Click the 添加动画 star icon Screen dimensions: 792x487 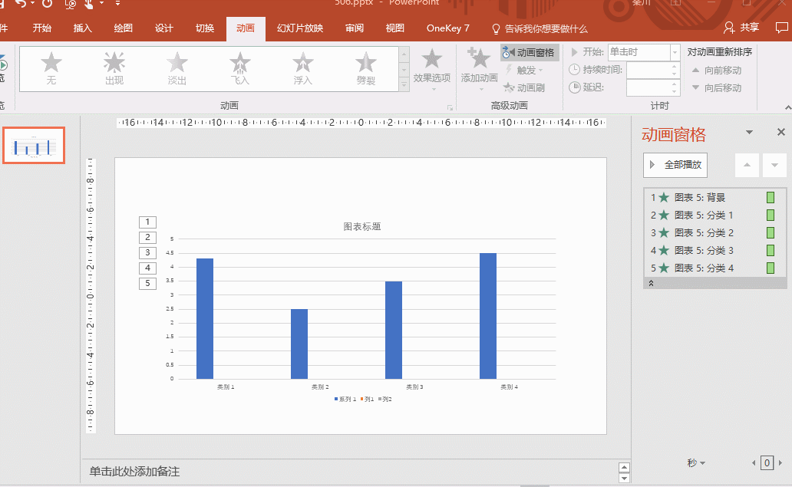point(479,59)
